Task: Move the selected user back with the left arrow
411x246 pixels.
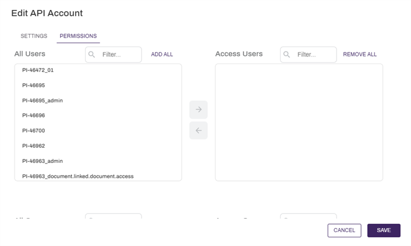Action: click(x=199, y=130)
